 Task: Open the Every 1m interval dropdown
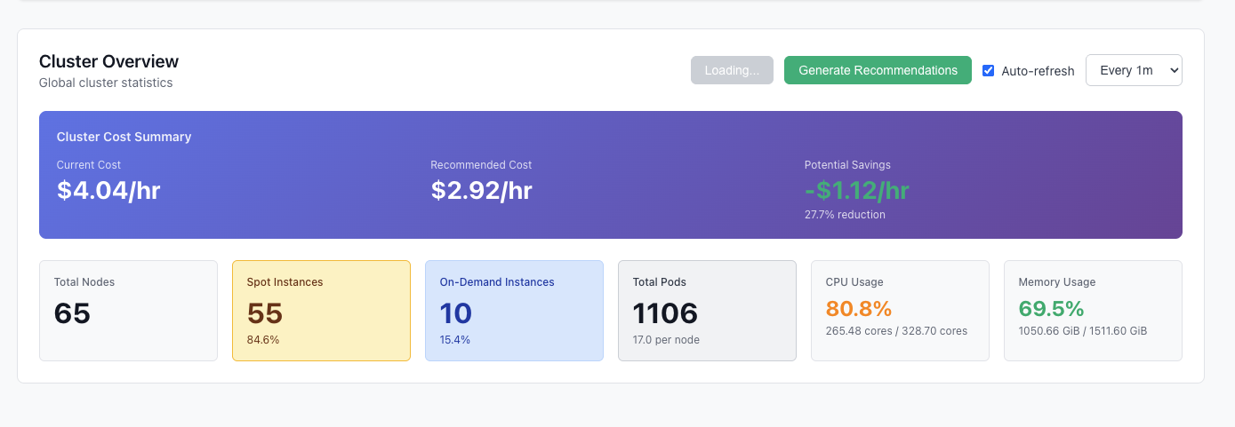pos(1133,71)
